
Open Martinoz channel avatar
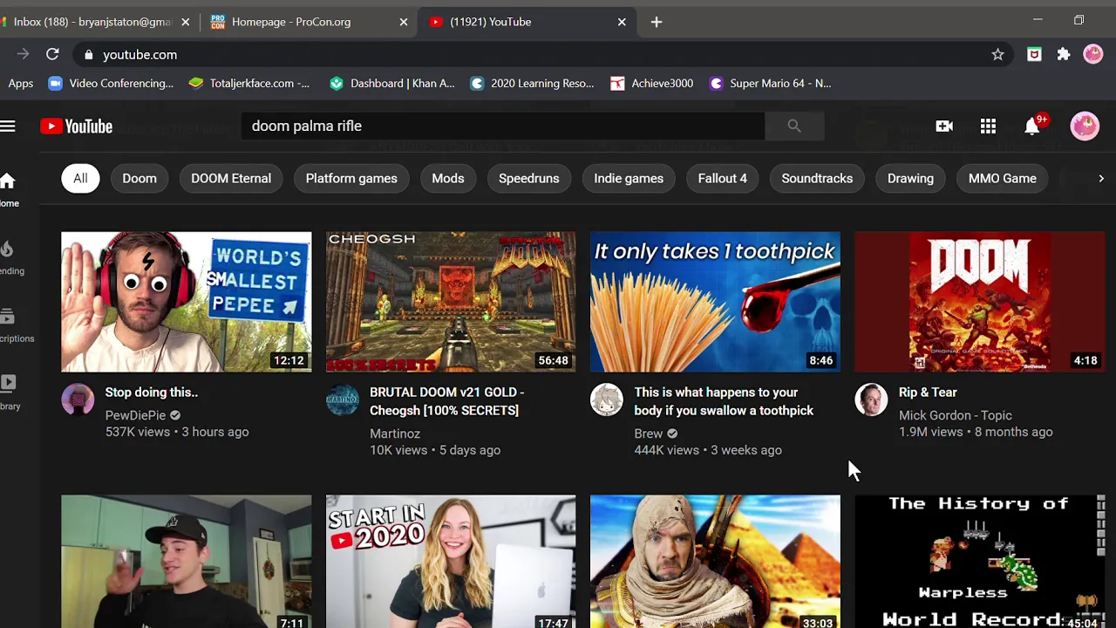coord(343,400)
